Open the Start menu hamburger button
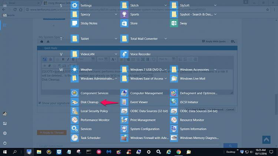The height and width of the screenshot is (156, 278). point(5,6)
